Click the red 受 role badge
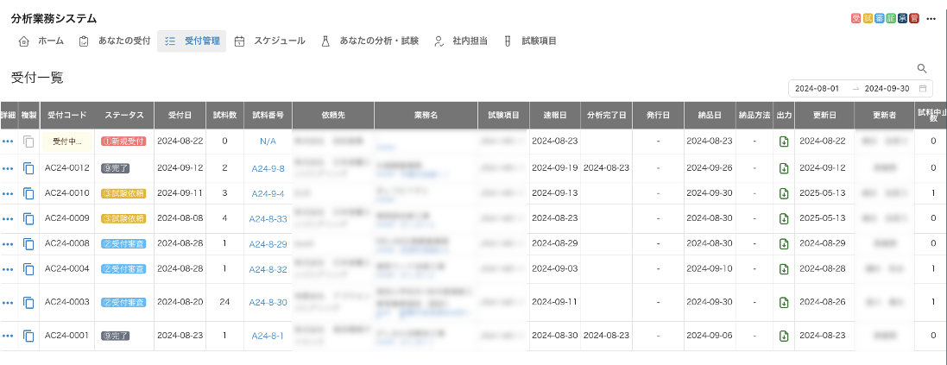 [855, 18]
